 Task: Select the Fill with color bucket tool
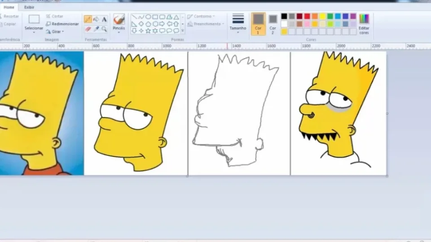(96, 19)
